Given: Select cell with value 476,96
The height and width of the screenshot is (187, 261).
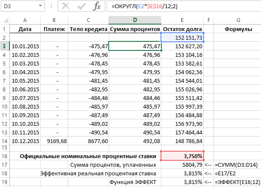Looking at the screenshot, I should click(x=135, y=55).
